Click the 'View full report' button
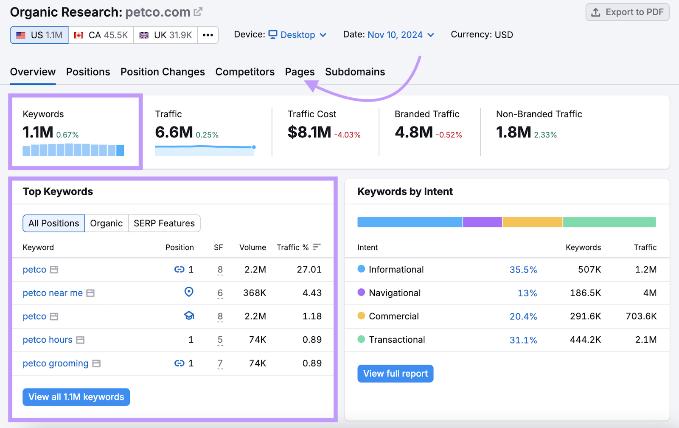The height and width of the screenshot is (428, 679). 395,373
